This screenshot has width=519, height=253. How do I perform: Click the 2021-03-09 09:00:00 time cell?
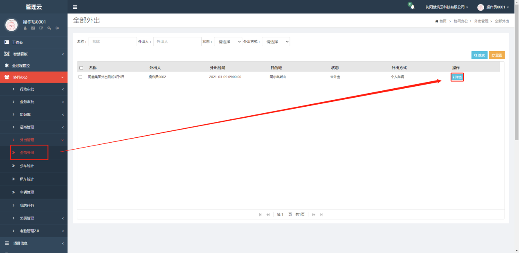pyautogui.click(x=225, y=77)
